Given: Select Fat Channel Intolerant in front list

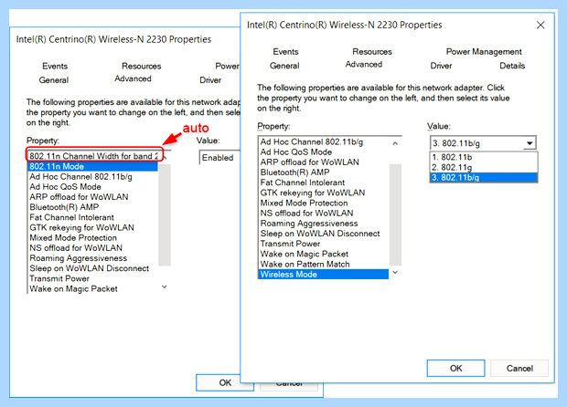Looking at the screenshot, I should [x=324, y=183].
